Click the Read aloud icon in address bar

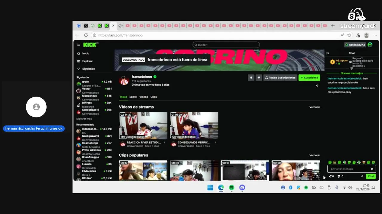tap(342, 35)
